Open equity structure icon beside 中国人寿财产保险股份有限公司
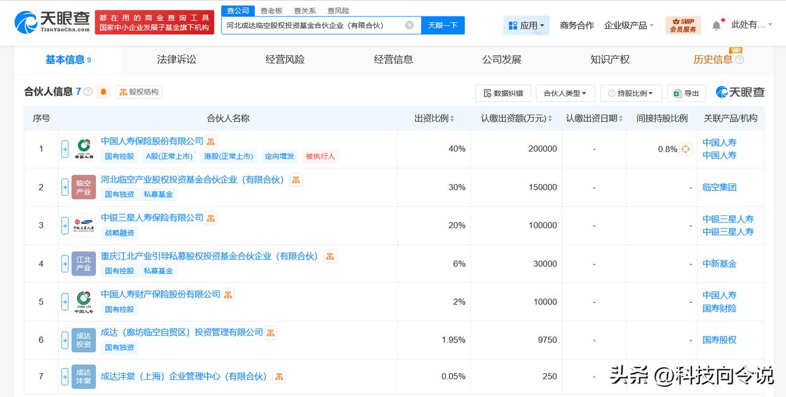Screen dimensions: 786x397 (228, 295)
